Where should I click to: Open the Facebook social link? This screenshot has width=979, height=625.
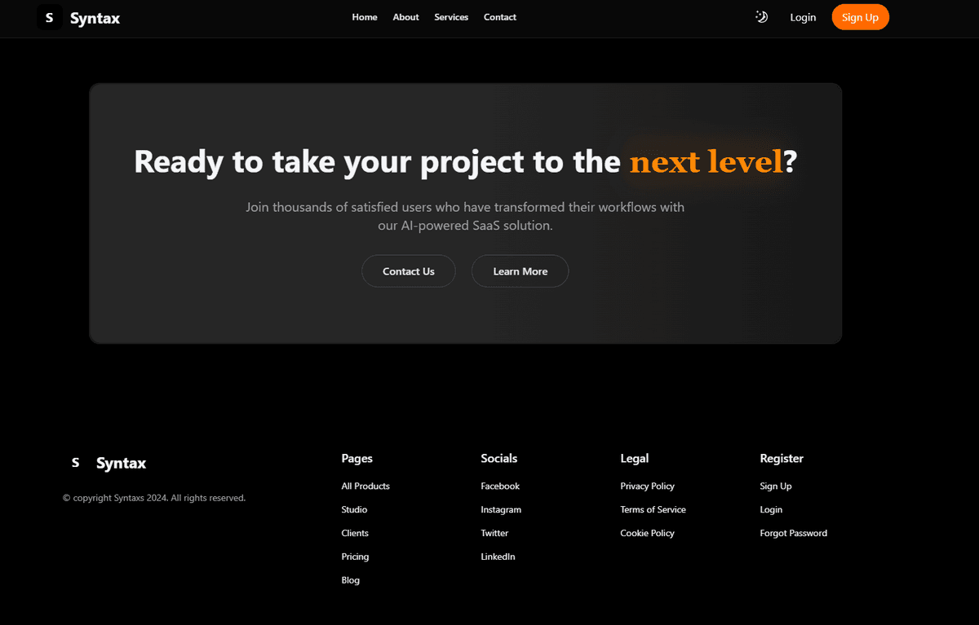point(499,486)
